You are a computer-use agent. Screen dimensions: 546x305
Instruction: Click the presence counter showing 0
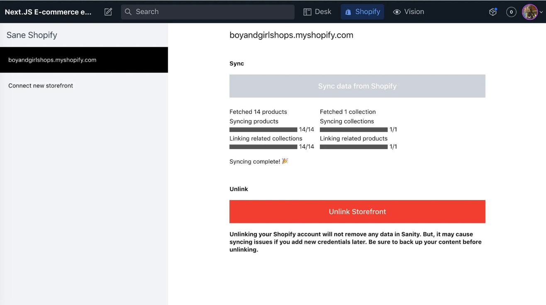point(511,12)
